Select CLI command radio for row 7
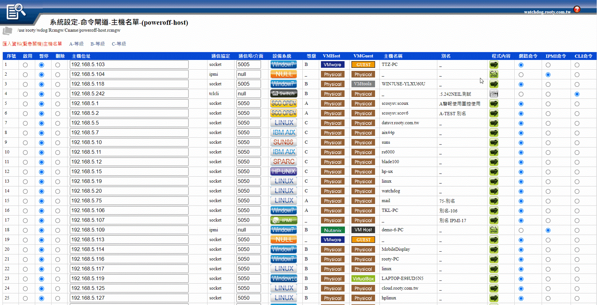Image resolution: width=597 pixels, height=305 pixels. click(577, 123)
